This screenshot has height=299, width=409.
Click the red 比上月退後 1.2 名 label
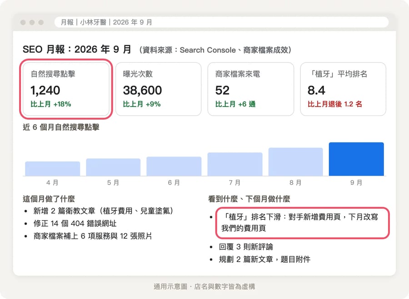(335, 104)
